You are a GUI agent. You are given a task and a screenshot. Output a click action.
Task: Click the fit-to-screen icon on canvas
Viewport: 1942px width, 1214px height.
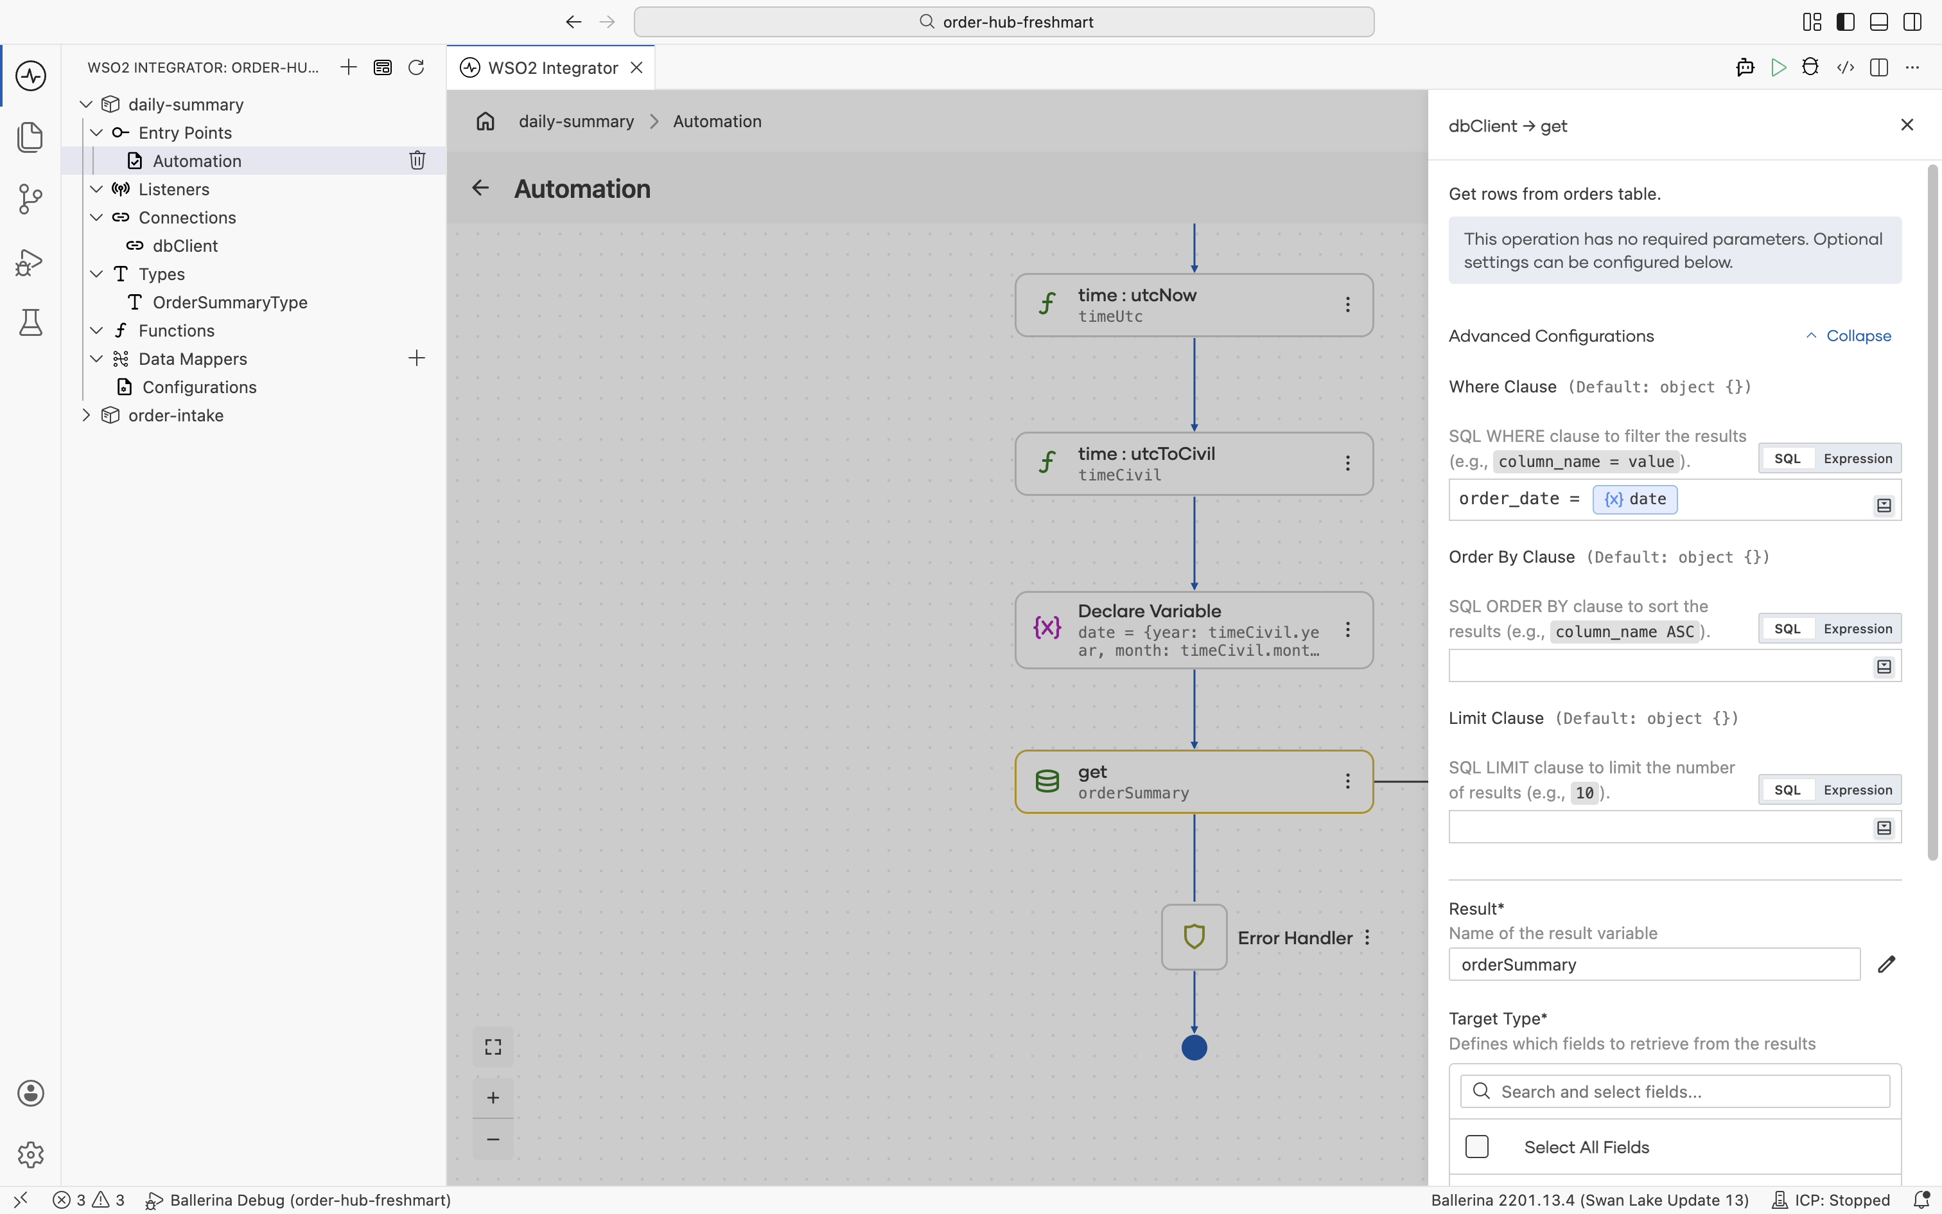493,1047
